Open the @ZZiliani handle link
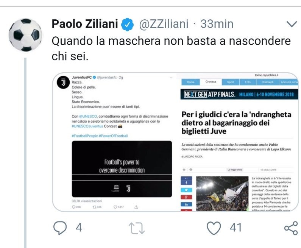 tap(164, 24)
